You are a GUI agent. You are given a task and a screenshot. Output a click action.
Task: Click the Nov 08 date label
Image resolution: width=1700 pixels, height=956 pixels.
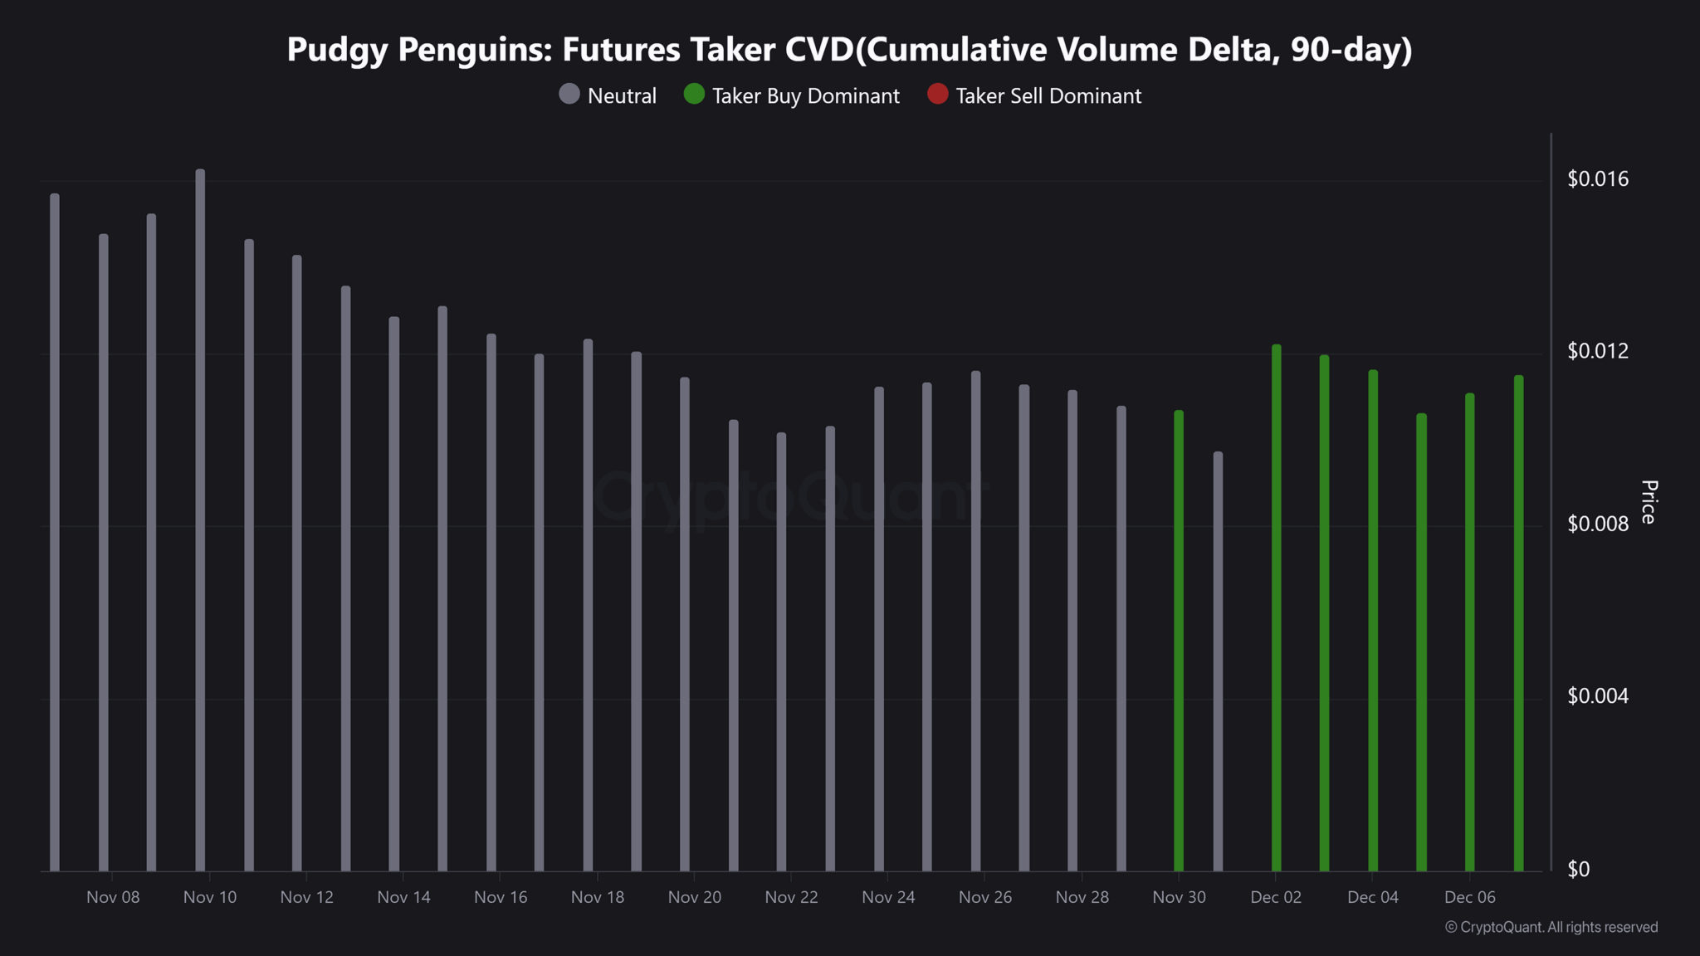point(113,897)
